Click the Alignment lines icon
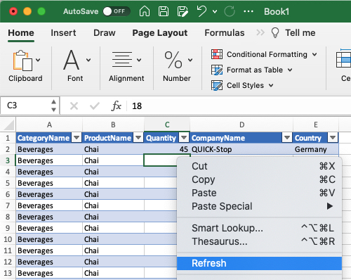Screen dimensions: 351x280 pyautogui.click(x=122, y=59)
